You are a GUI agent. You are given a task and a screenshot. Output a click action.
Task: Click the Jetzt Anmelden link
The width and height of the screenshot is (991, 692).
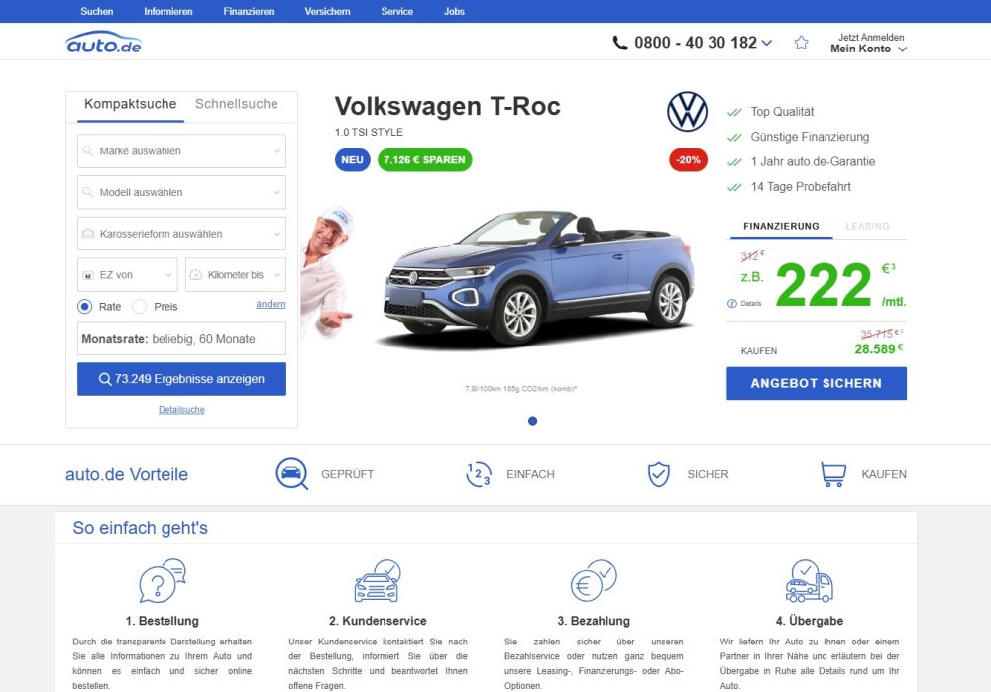(871, 38)
